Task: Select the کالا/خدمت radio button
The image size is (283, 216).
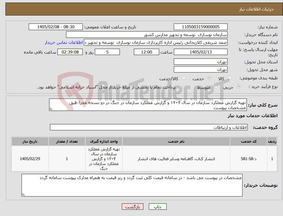Action: tap(184, 78)
